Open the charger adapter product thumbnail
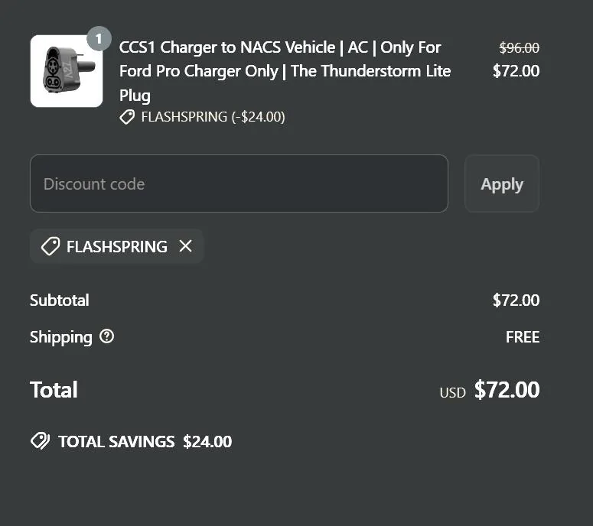Image resolution: width=593 pixels, height=526 pixels. click(67, 71)
